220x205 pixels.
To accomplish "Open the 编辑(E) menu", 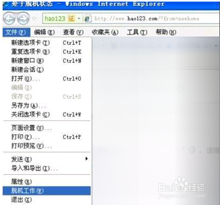I will (44, 32).
